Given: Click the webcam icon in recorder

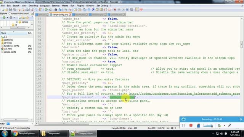Looking at the screenshot, I should 219,125.
